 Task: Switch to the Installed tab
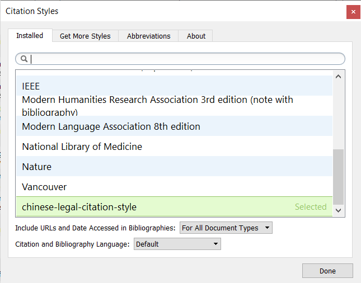pyautogui.click(x=30, y=36)
